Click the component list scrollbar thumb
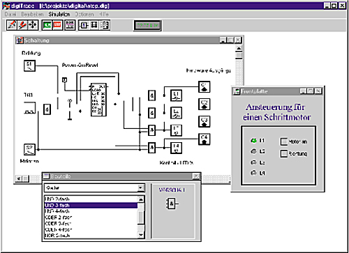 141,217
